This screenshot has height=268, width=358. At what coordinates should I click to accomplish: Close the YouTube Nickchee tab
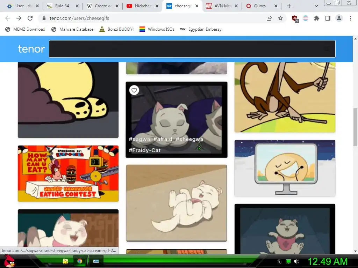point(157,6)
